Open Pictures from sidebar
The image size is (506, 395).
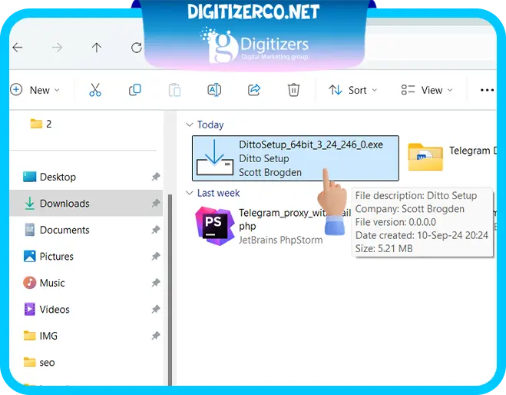48,257
